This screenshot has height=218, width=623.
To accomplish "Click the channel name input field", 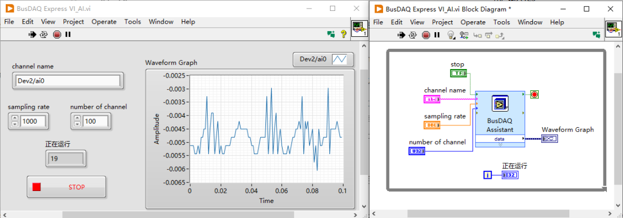I will pyautogui.click(x=67, y=81).
